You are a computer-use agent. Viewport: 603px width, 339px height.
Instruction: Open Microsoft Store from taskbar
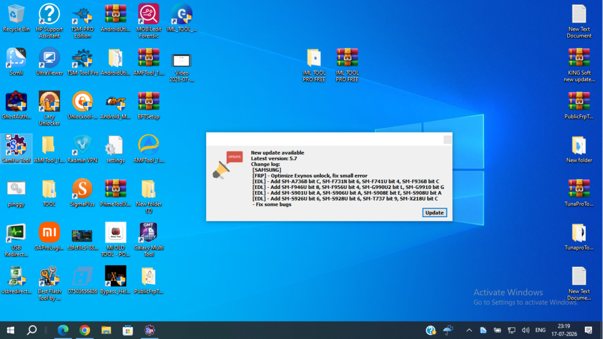128,330
